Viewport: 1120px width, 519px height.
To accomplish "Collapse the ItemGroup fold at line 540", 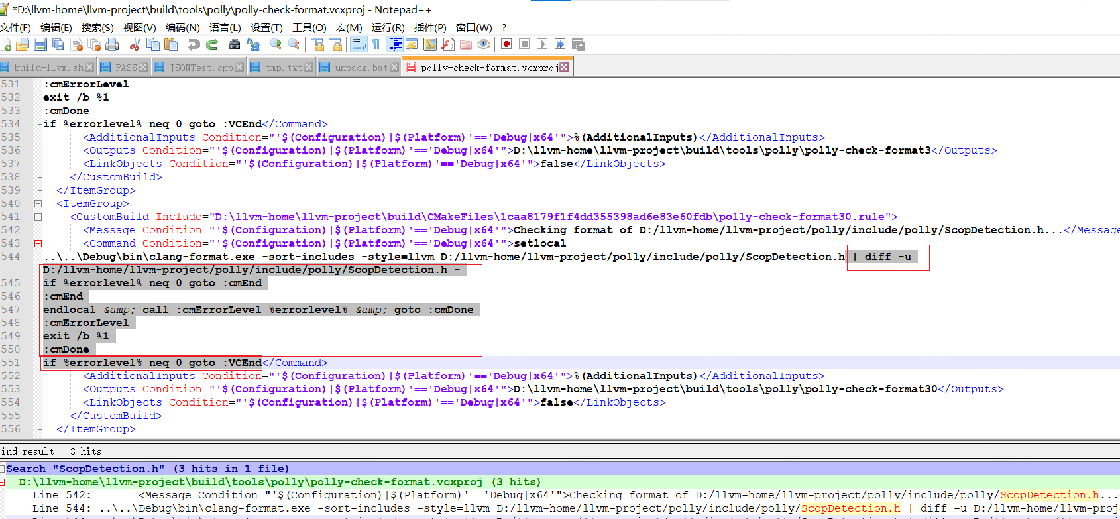I will click(38, 203).
